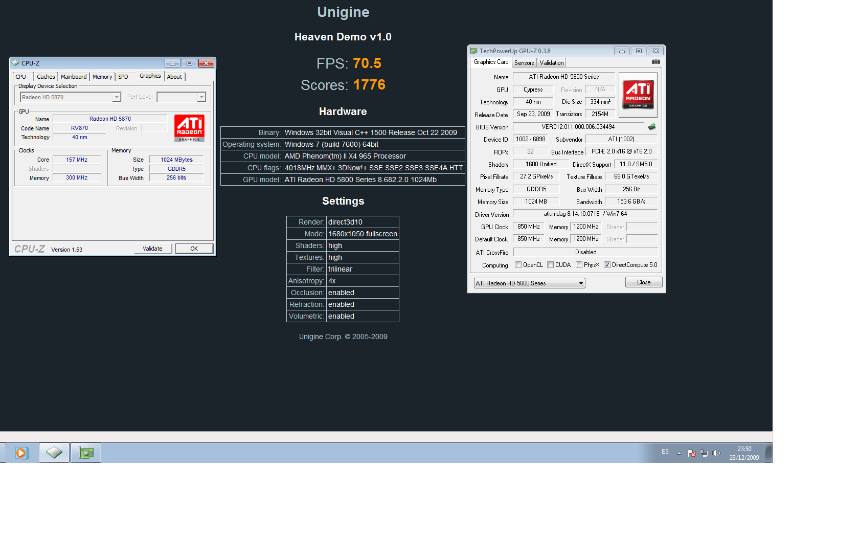Select the Graphics Card tab in GPU-Z

(x=491, y=62)
